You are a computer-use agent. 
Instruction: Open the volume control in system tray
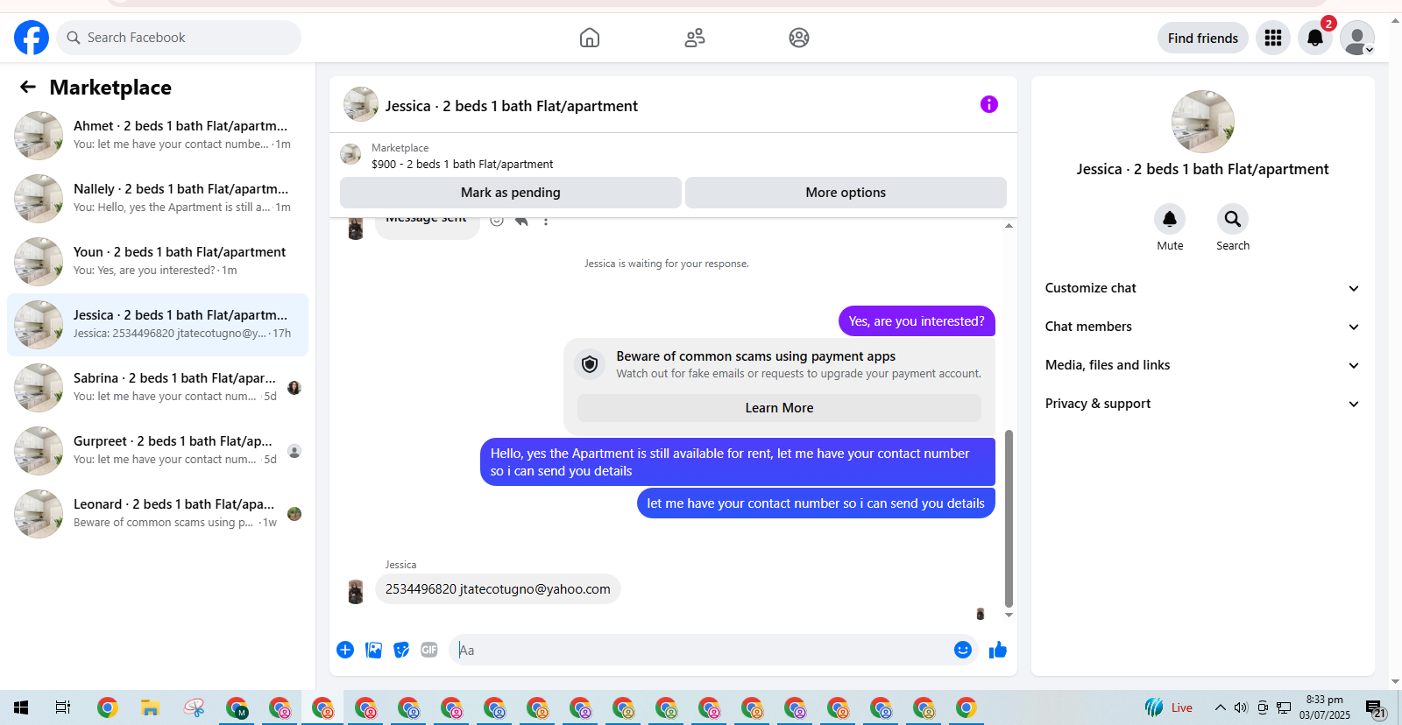(1241, 707)
